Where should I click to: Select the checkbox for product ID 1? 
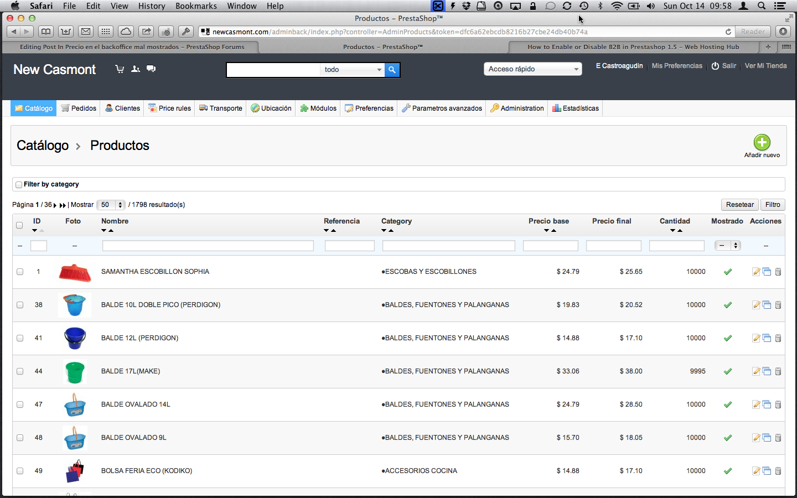tap(20, 272)
